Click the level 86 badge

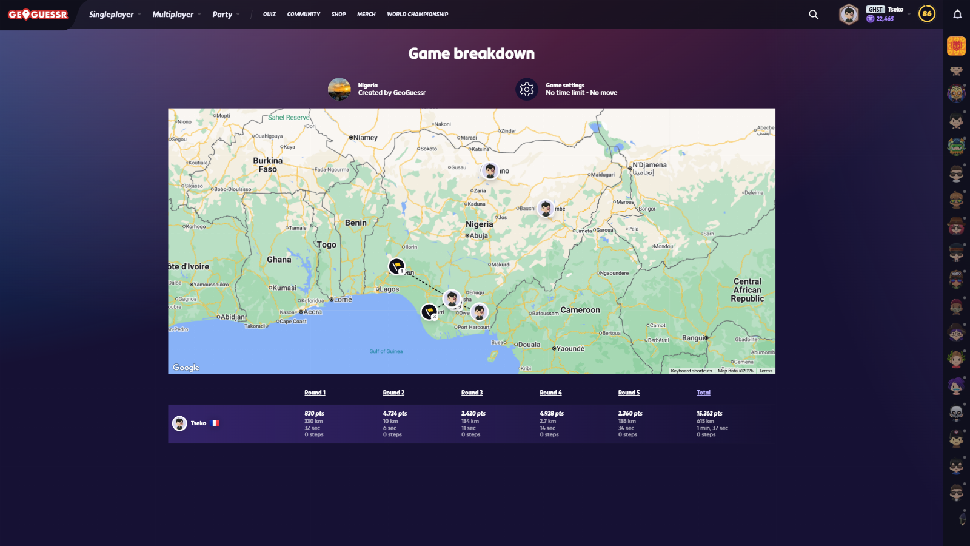926,14
